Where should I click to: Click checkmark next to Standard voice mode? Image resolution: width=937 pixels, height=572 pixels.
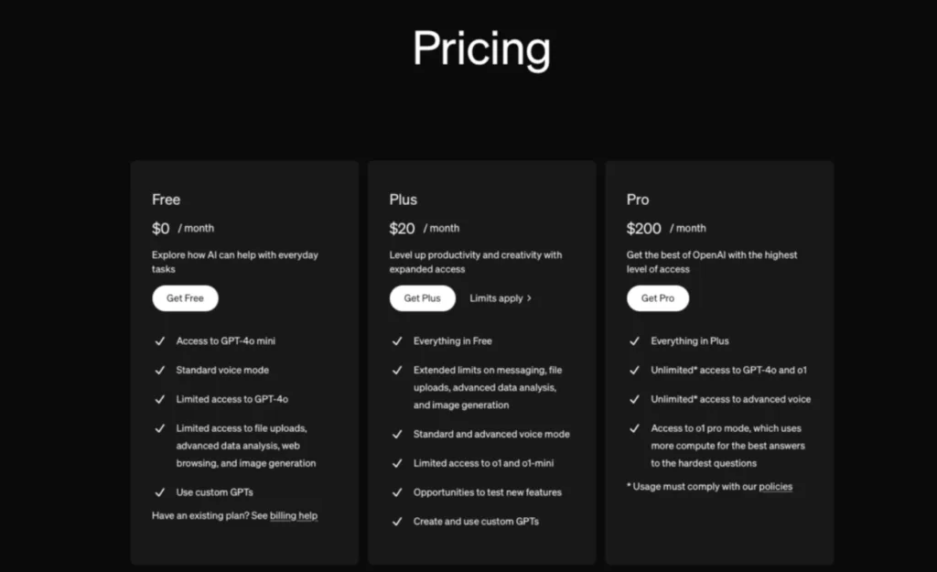click(x=159, y=371)
